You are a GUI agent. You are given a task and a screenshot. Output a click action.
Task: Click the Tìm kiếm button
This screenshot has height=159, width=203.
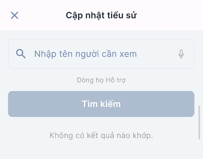click(x=101, y=104)
